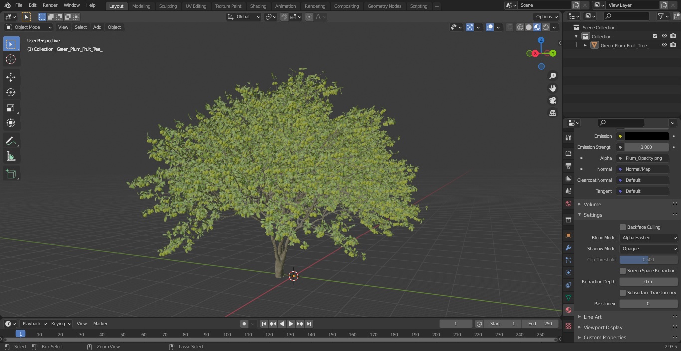Open the Render properties tab
The image size is (681, 351).
tap(568, 153)
